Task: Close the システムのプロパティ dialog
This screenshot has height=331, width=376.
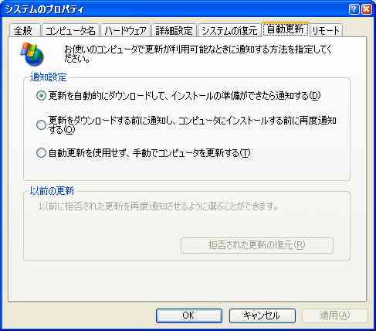Action: (x=367, y=9)
